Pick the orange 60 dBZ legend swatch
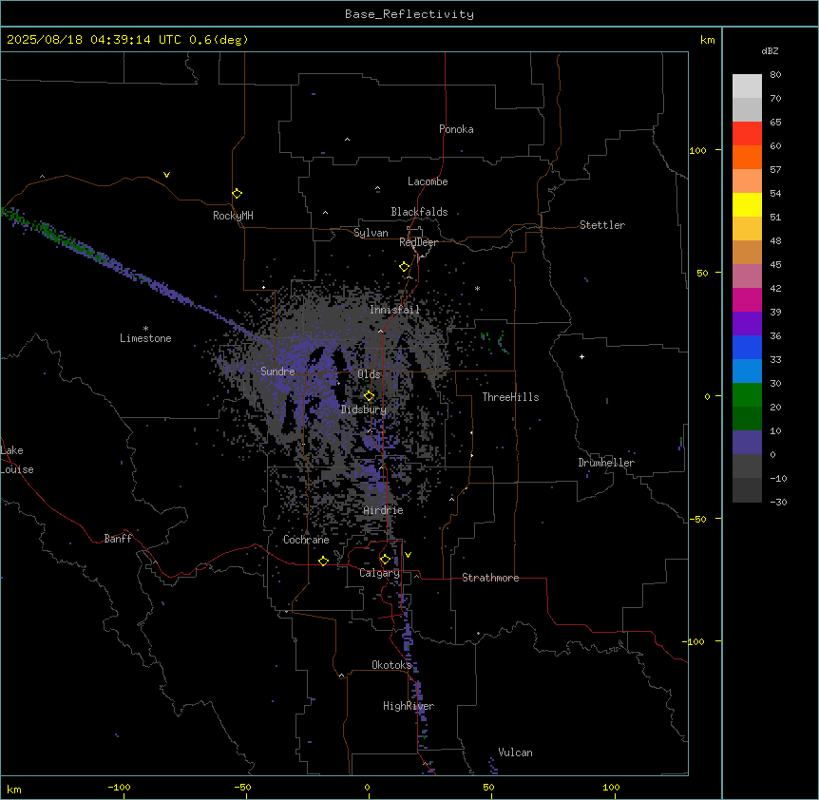The width and height of the screenshot is (819, 800). (747, 157)
